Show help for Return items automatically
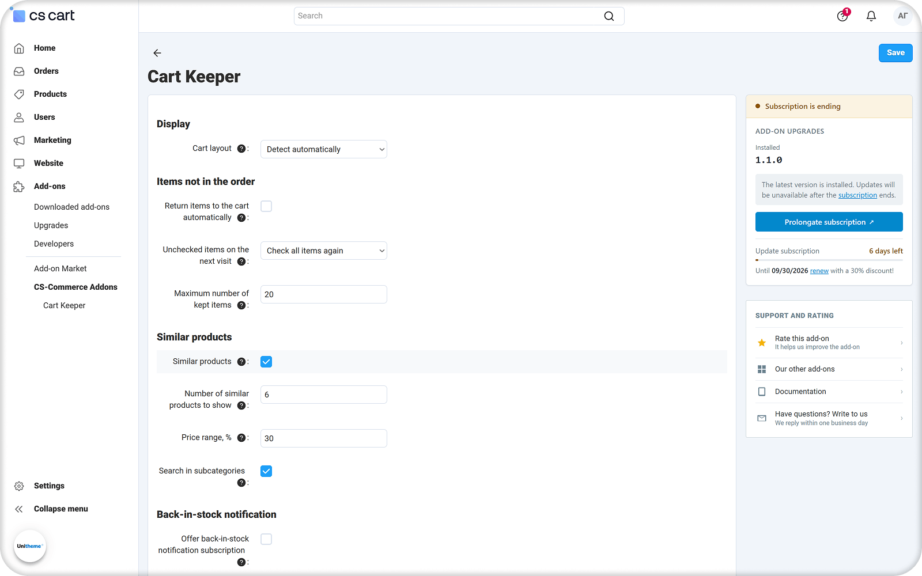The height and width of the screenshot is (576, 922). (x=241, y=218)
